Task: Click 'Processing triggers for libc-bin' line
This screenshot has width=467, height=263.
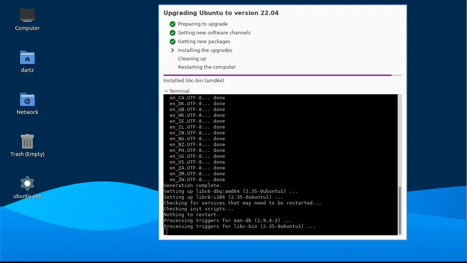Action: click(x=239, y=226)
